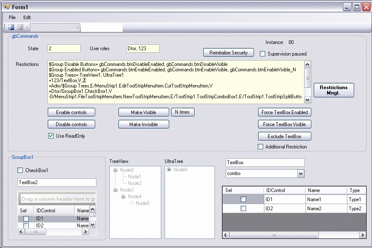This screenshot has height=248, width=372.
Task: Uncheck the Use ReadOnly checkbox
Action: (51, 136)
